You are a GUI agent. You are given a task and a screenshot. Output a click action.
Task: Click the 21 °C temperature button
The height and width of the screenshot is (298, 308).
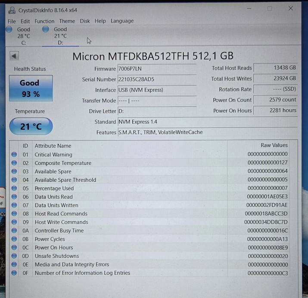(31, 126)
